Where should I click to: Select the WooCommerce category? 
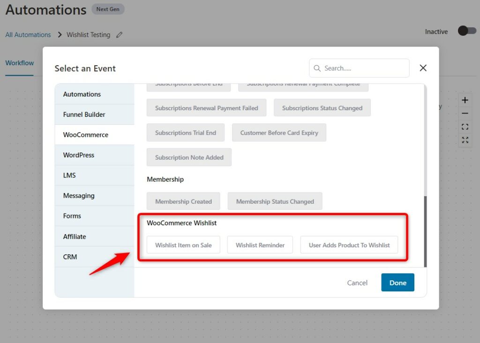(x=95, y=135)
